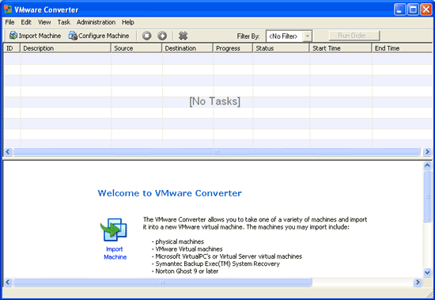This screenshot has width=435, height=300.
Task: Click Import Machine toolbar icon
Action: (13, 36)
